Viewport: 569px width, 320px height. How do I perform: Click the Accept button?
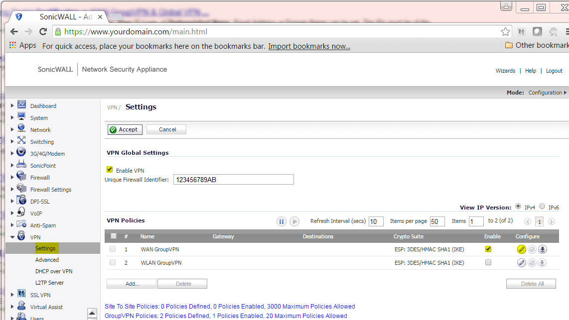125,129
